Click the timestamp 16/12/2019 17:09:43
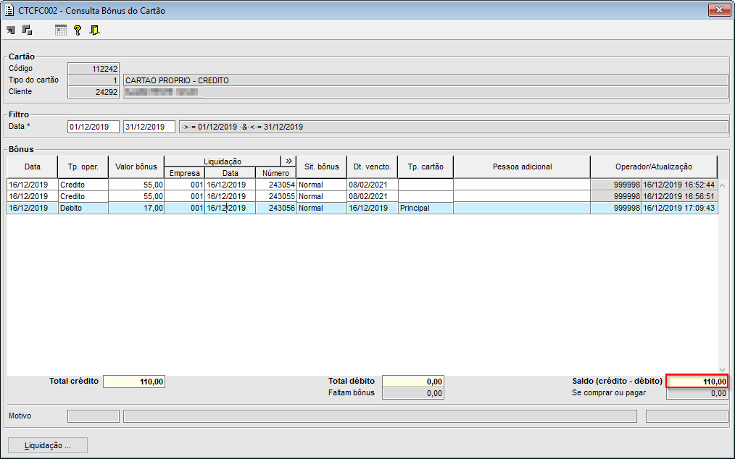The height and width of the screenshot is (459, 735). pyautogui.click(x=678, y=208)
